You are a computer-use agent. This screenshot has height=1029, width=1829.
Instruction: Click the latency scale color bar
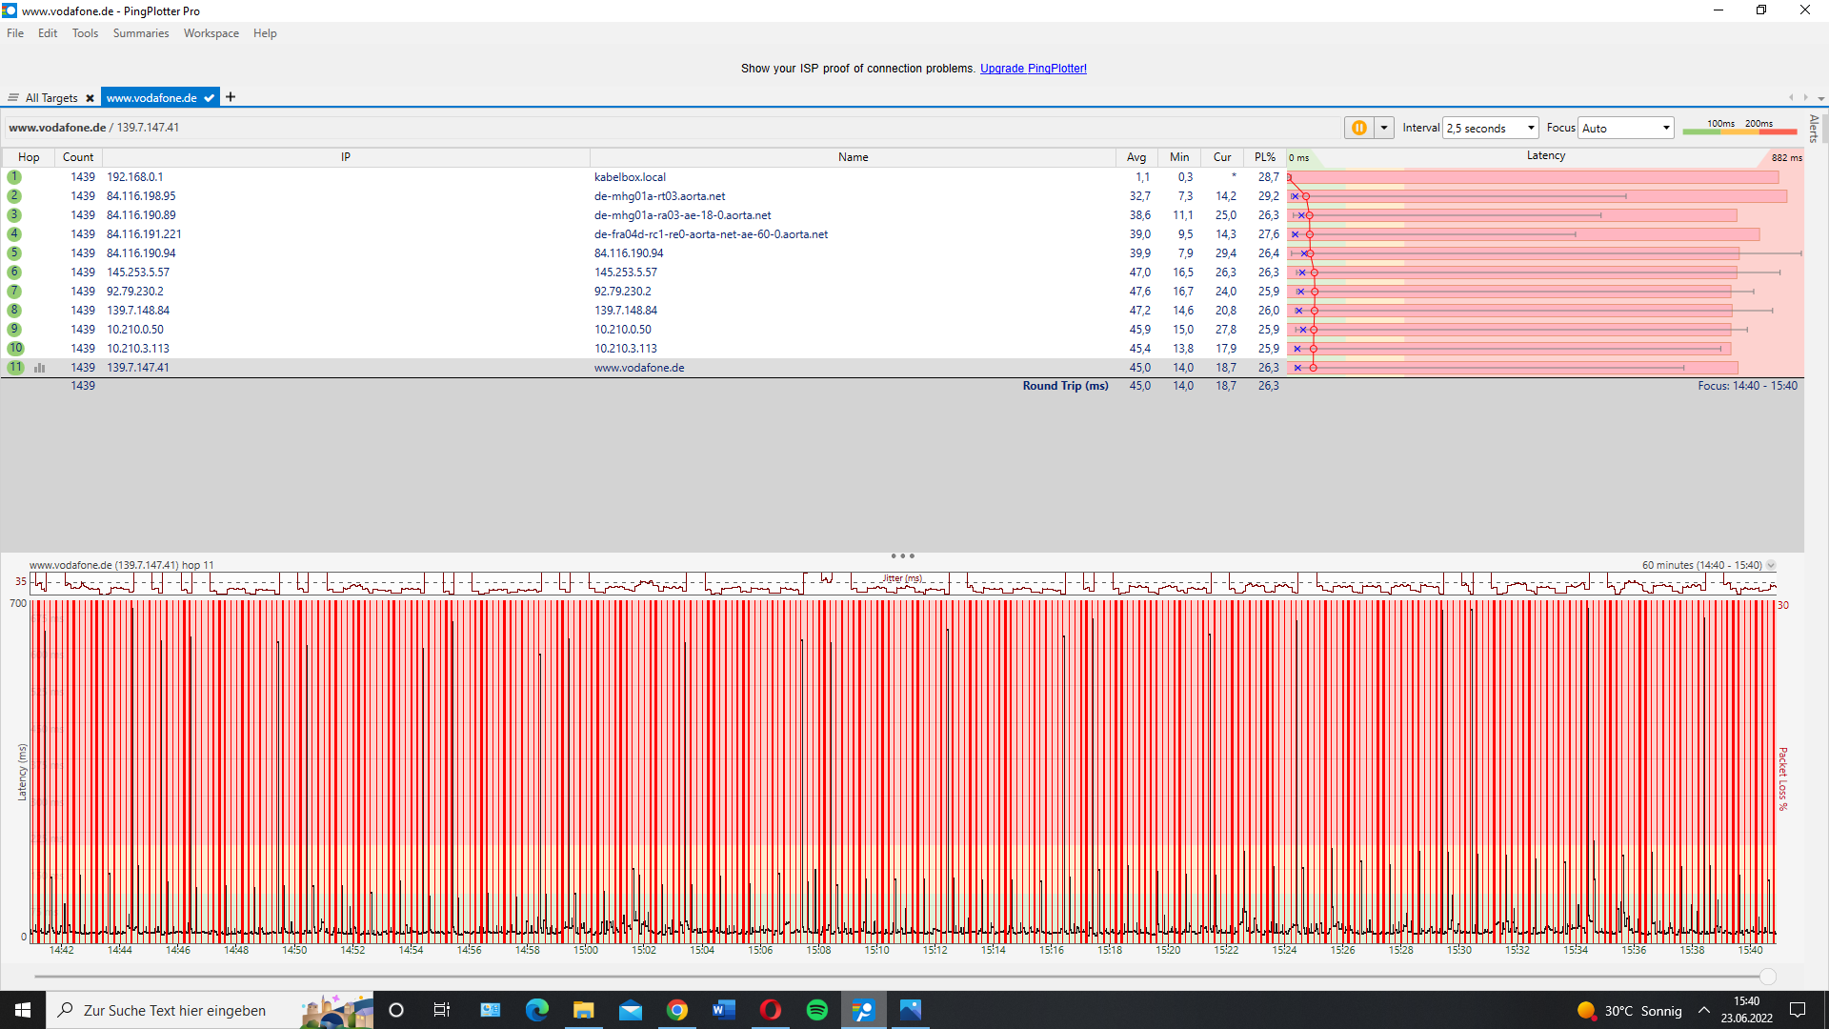tap(1739, 131)
